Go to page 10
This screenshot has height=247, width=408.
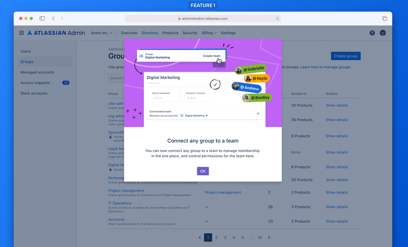[259, 237]
